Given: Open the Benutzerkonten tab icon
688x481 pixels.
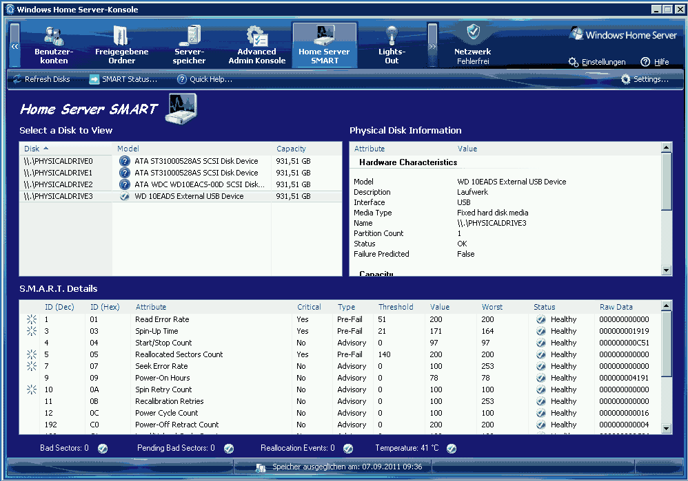Looking at the screenshot, I should coord(54,35).
